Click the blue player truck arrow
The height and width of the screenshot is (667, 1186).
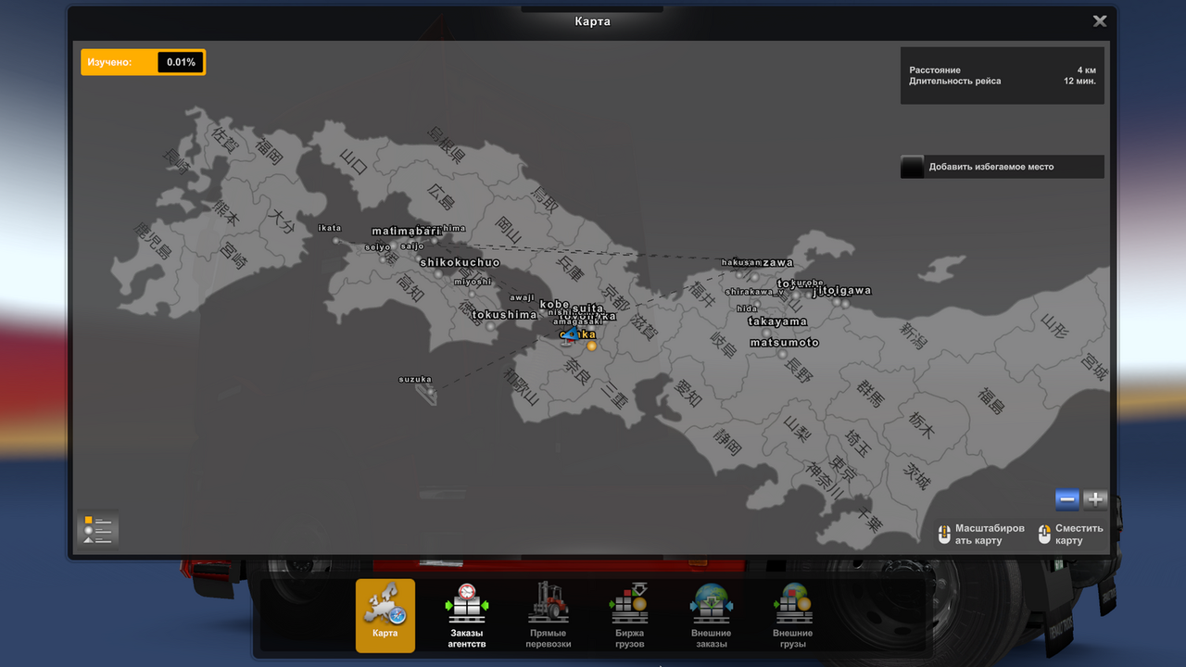[572, 333]
